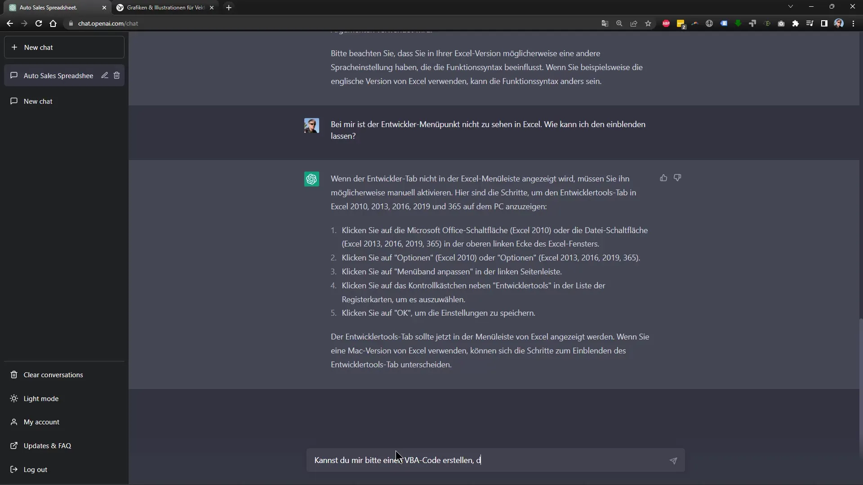Click the user avatar icon in message
The image size is (863, 485).
point(311,125)
